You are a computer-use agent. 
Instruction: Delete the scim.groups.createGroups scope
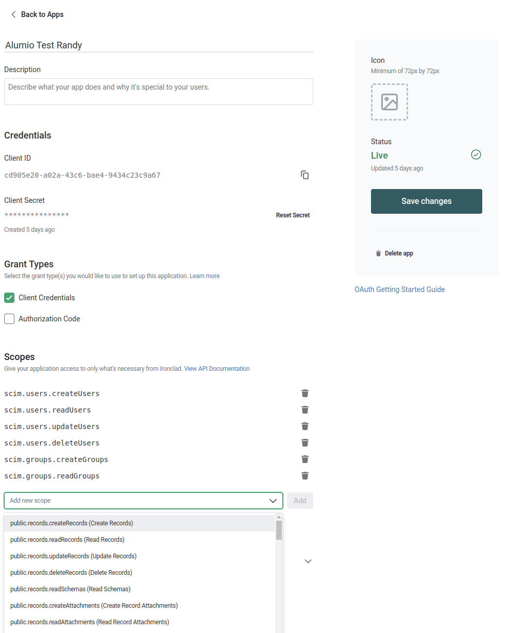[x=305, y=459]
